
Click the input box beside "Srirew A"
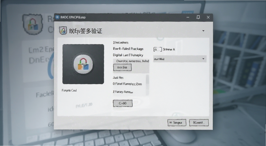coord(158,49)
